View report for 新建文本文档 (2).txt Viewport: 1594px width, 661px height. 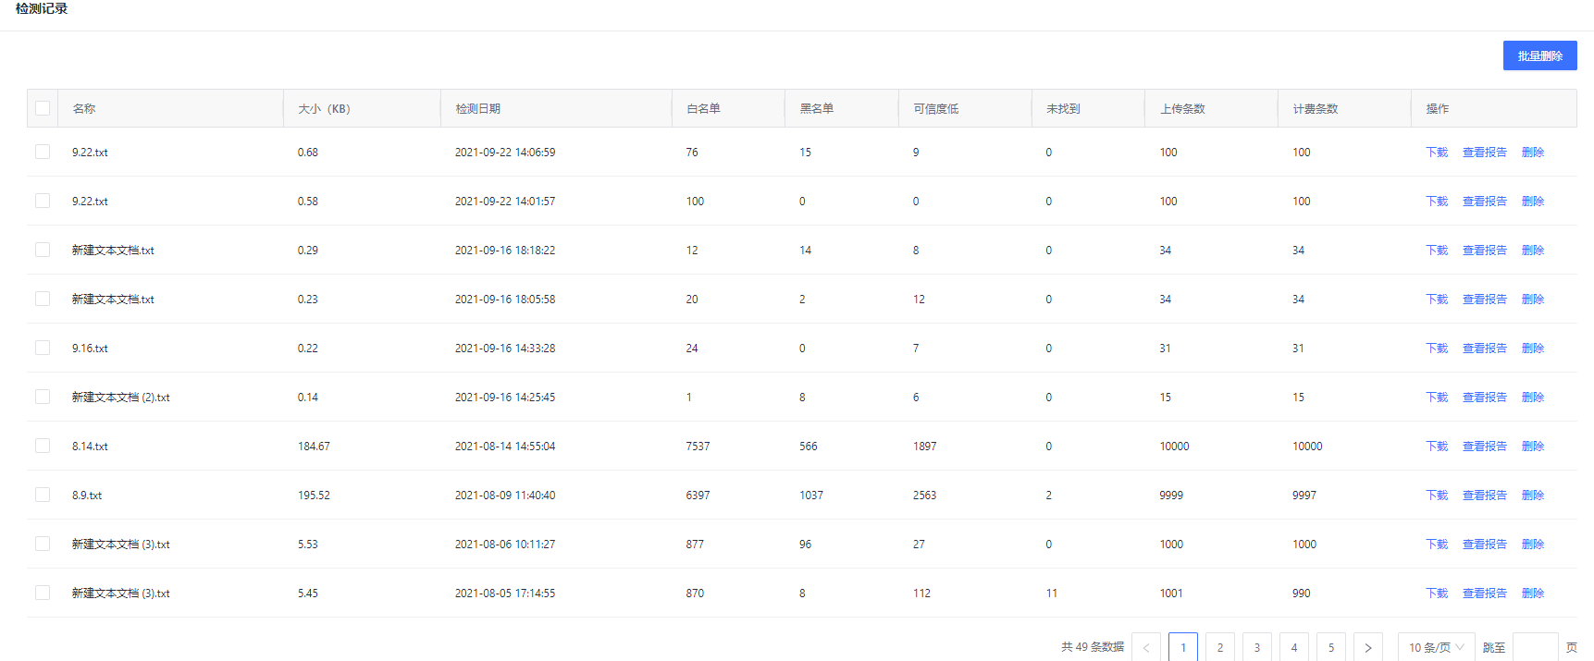click(x=1485, y=398)
